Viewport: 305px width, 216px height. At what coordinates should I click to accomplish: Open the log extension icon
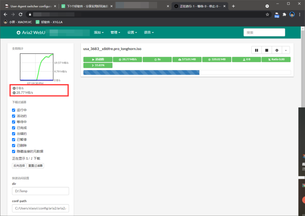[x=276, y=15]
